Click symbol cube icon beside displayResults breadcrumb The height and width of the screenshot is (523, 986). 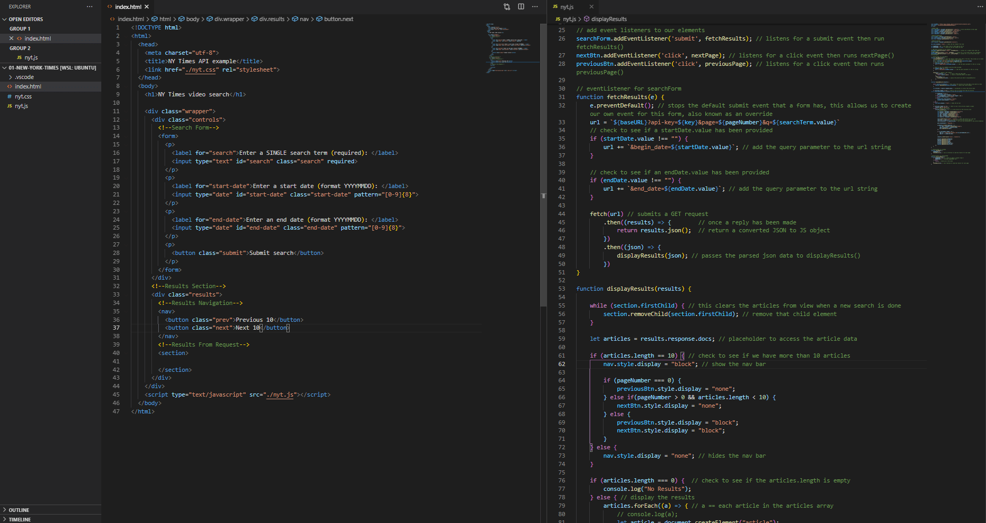tap(587, 19)
